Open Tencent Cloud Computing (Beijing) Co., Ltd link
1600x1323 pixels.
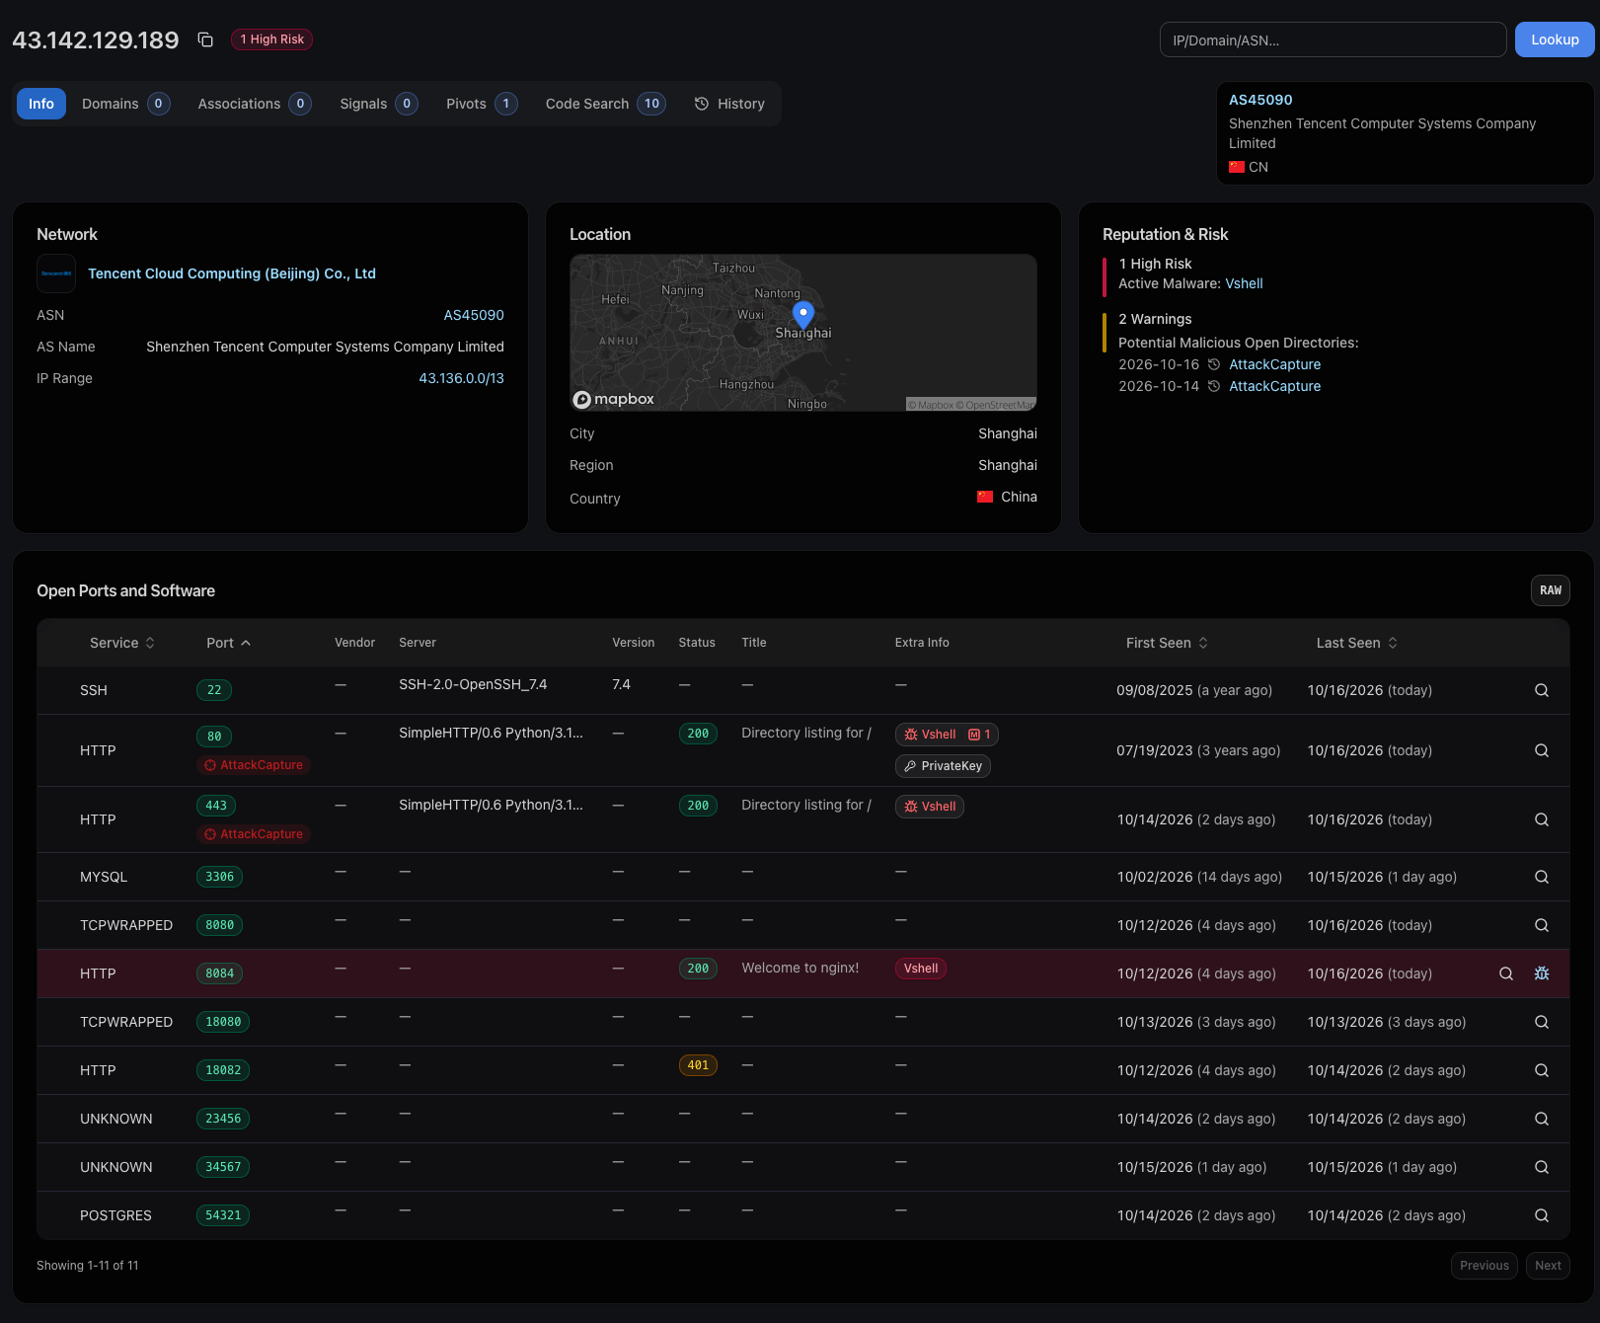coord(232,273)
